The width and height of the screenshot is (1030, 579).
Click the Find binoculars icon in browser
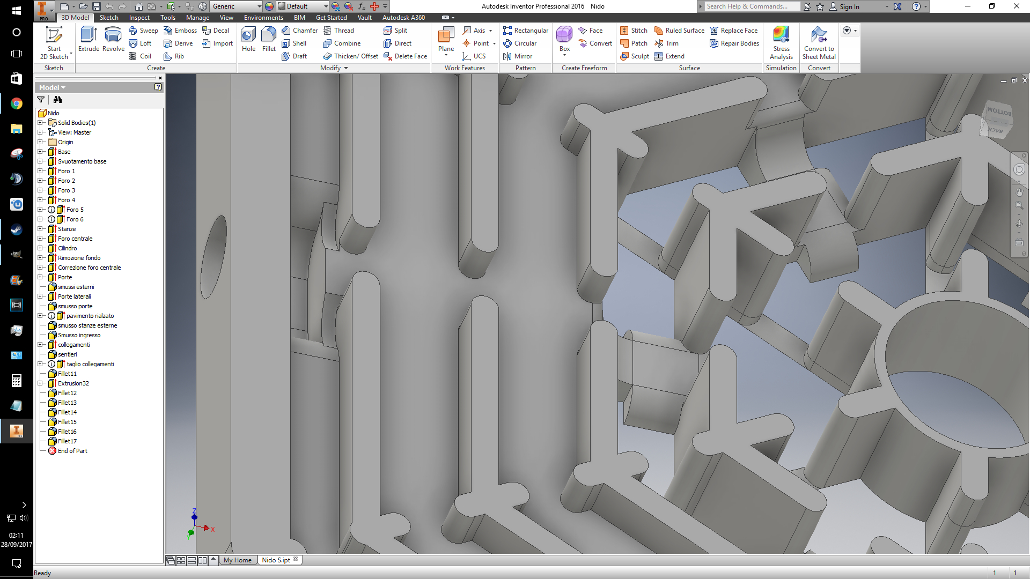57,100
